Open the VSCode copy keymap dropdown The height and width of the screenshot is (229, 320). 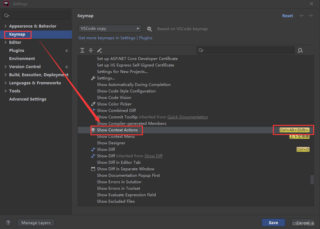tap(110, 29)
